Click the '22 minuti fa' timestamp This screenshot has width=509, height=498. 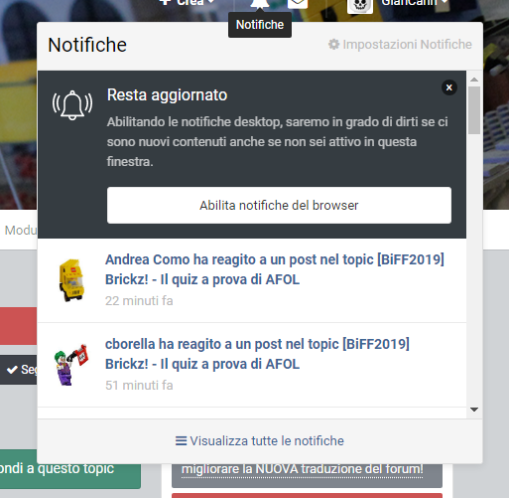(139, 301)
